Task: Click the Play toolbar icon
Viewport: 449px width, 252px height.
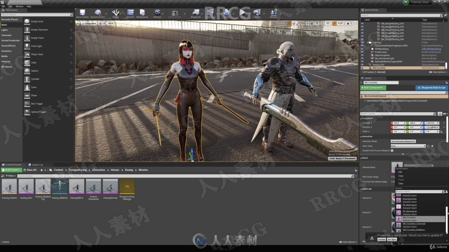Action: click(243, 14)
